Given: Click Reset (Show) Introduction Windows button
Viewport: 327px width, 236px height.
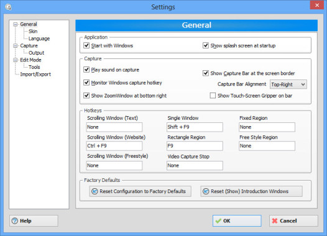Looking at the screenshot, I should click(x=251, y=191).
